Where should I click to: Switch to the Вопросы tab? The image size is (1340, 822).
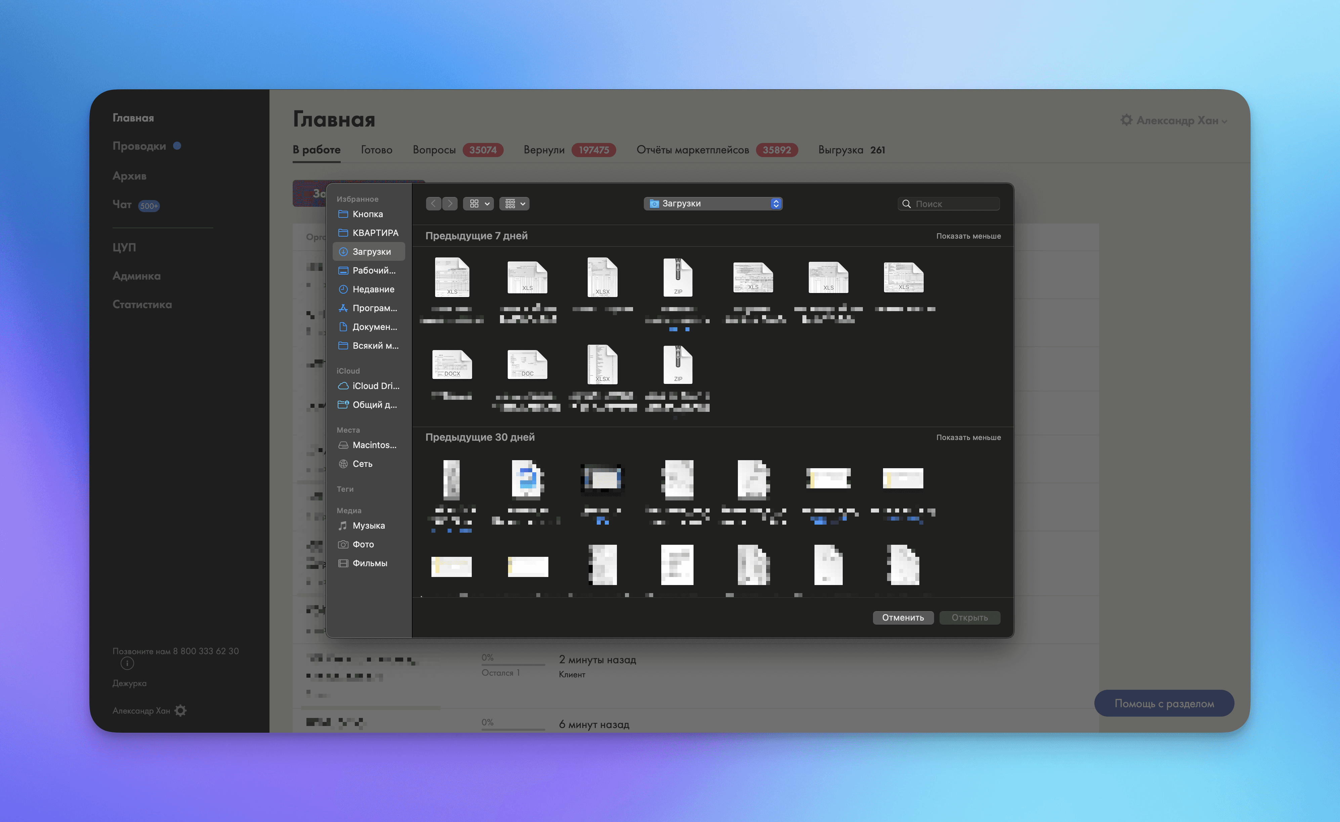[434, 150]
